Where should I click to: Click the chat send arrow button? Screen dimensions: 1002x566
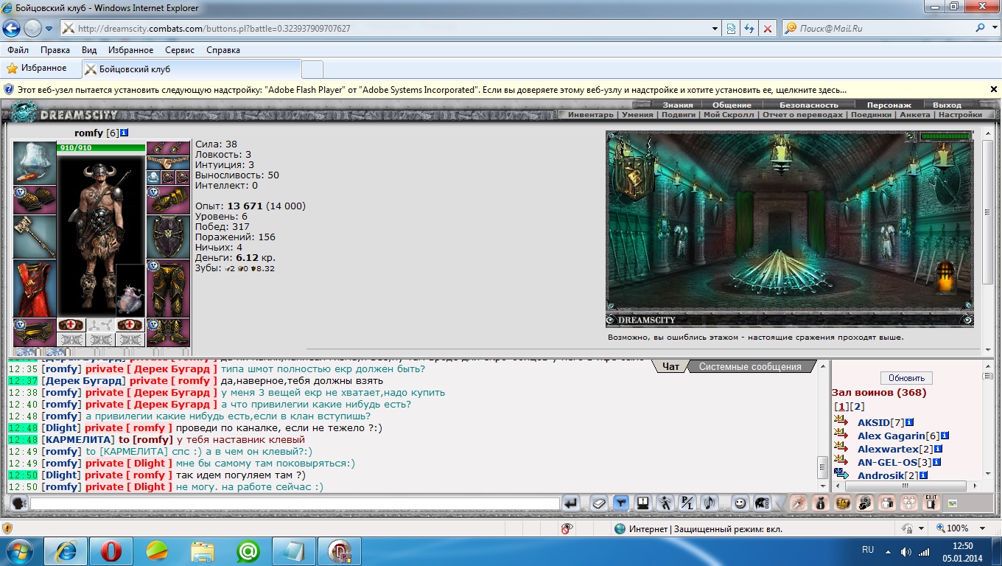pyautogui.click(x=570, y=503)
